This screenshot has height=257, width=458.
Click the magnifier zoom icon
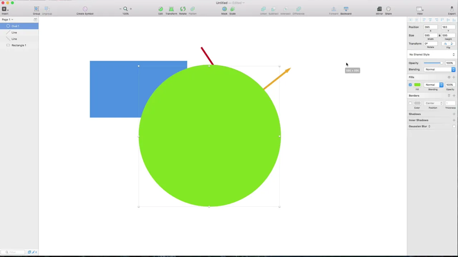[125, 9]
